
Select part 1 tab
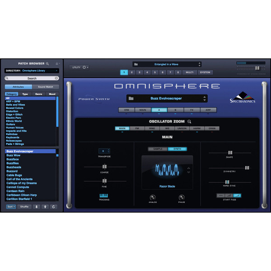[124, 72]
